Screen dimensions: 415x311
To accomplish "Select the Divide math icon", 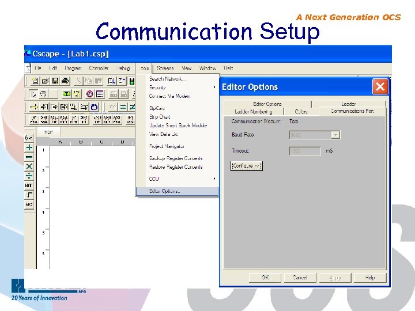I will coord(29,176).
